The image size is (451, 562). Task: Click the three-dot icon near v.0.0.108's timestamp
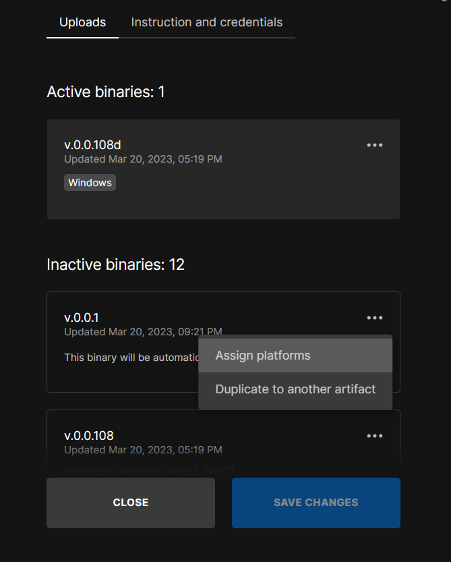(x=375, y=436)
